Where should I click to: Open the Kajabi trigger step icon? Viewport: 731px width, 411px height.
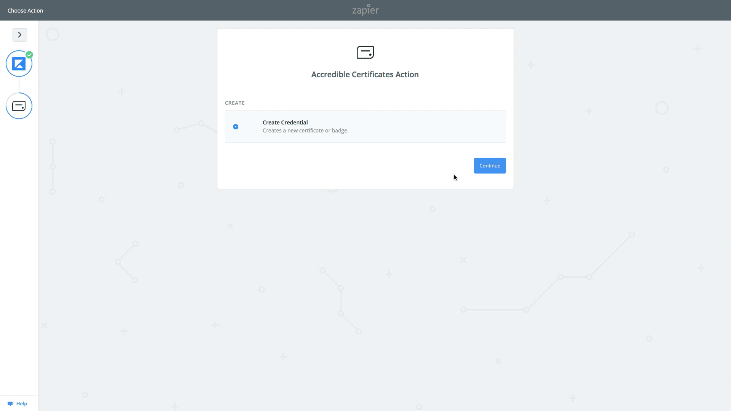pos(19,64)
